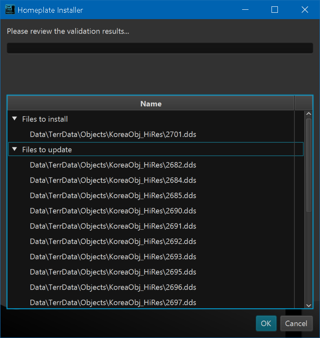Collapse the Files to install group
320x338 pixels.
coord(15,119)
